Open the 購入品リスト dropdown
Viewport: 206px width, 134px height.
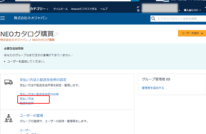(x=192, y=10)
